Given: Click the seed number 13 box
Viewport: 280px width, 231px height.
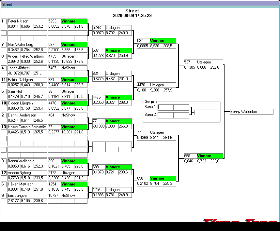Looking at the screenshot, I should (4, 127).
